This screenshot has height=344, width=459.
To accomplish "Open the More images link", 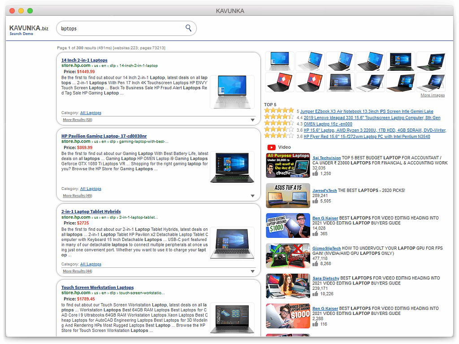I will click(x=432, y=95).
